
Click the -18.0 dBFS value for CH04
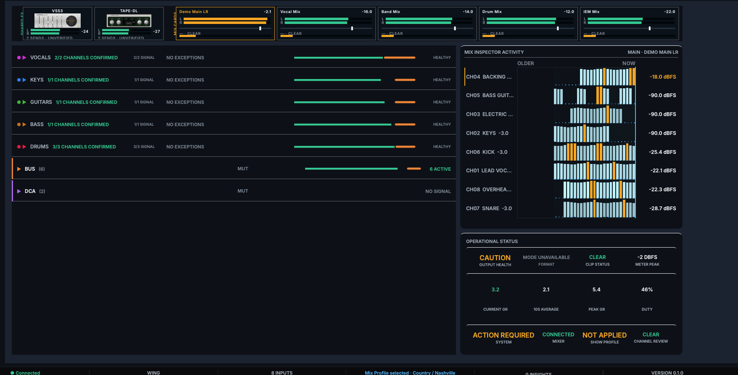[663, 77]
